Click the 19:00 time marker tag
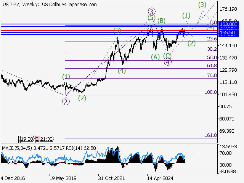The width and height of the screenshot is (244, 183). [26, 139]
